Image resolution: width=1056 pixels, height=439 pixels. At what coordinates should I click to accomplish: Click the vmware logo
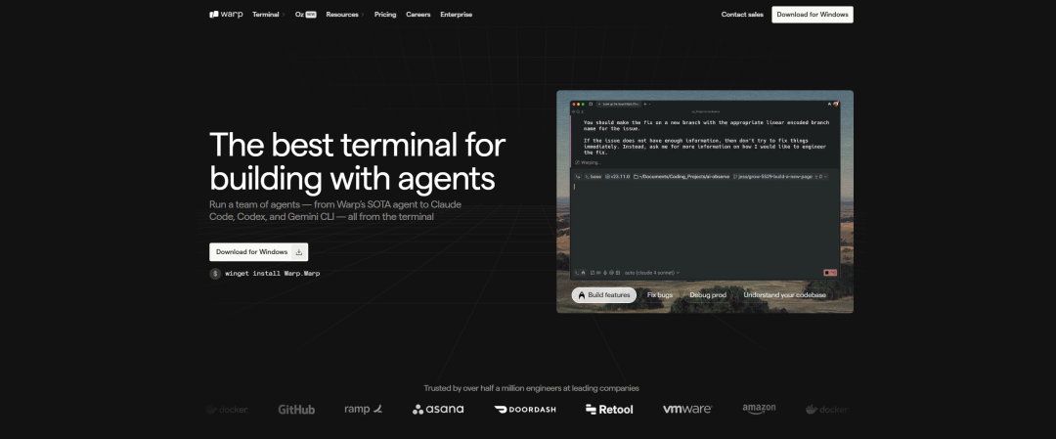coord(687,409)
